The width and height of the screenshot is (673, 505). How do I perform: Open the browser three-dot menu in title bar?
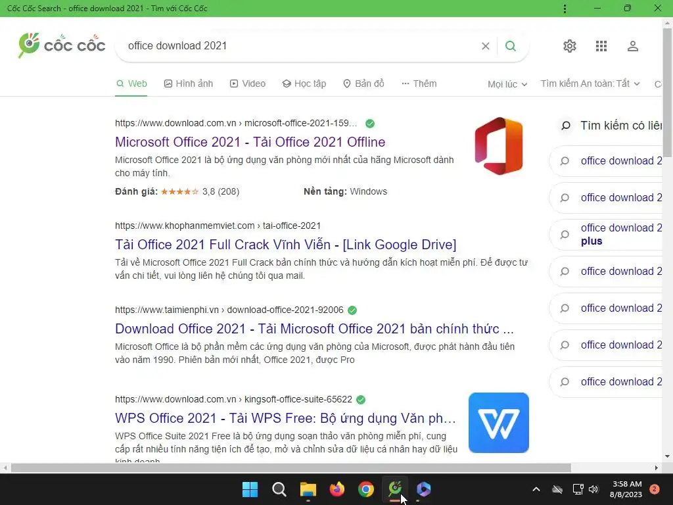(x=565, y=8)
